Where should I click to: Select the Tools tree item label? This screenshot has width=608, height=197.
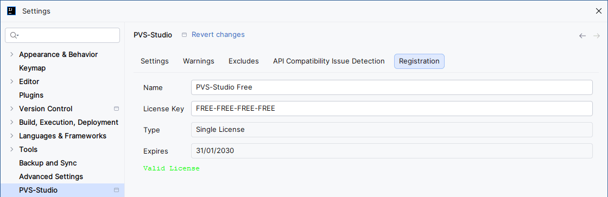28,149
